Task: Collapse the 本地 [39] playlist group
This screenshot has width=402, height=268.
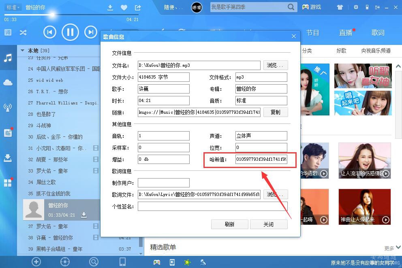Action: click(23, 51)
